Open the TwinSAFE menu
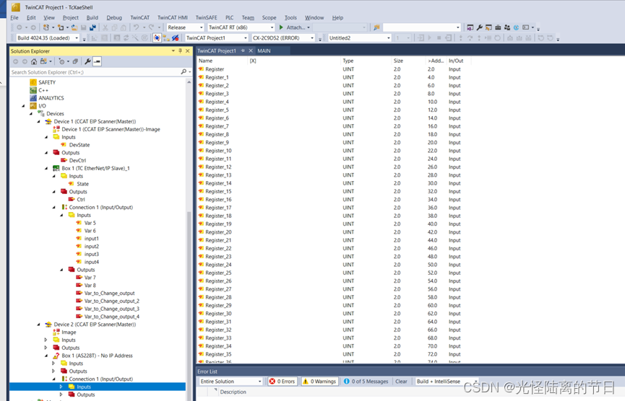 (x=206, y=17)
